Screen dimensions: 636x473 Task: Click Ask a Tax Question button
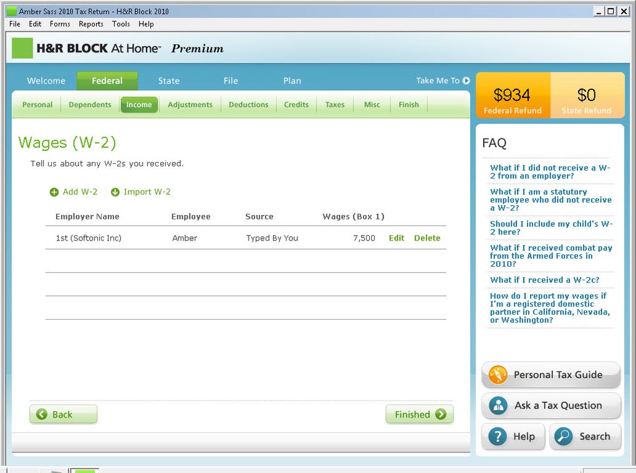[551, 405]
